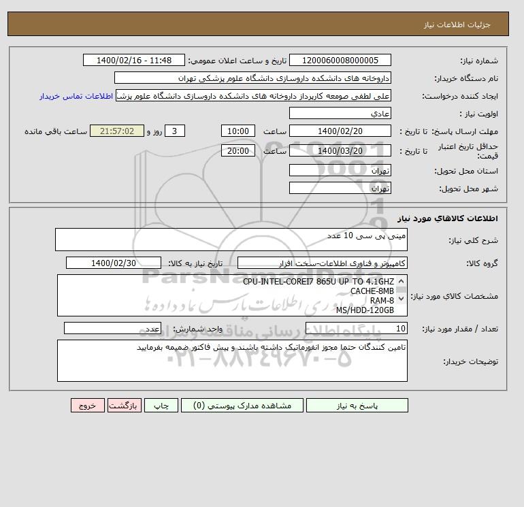Click delivery province field تهران

[340, 170]
